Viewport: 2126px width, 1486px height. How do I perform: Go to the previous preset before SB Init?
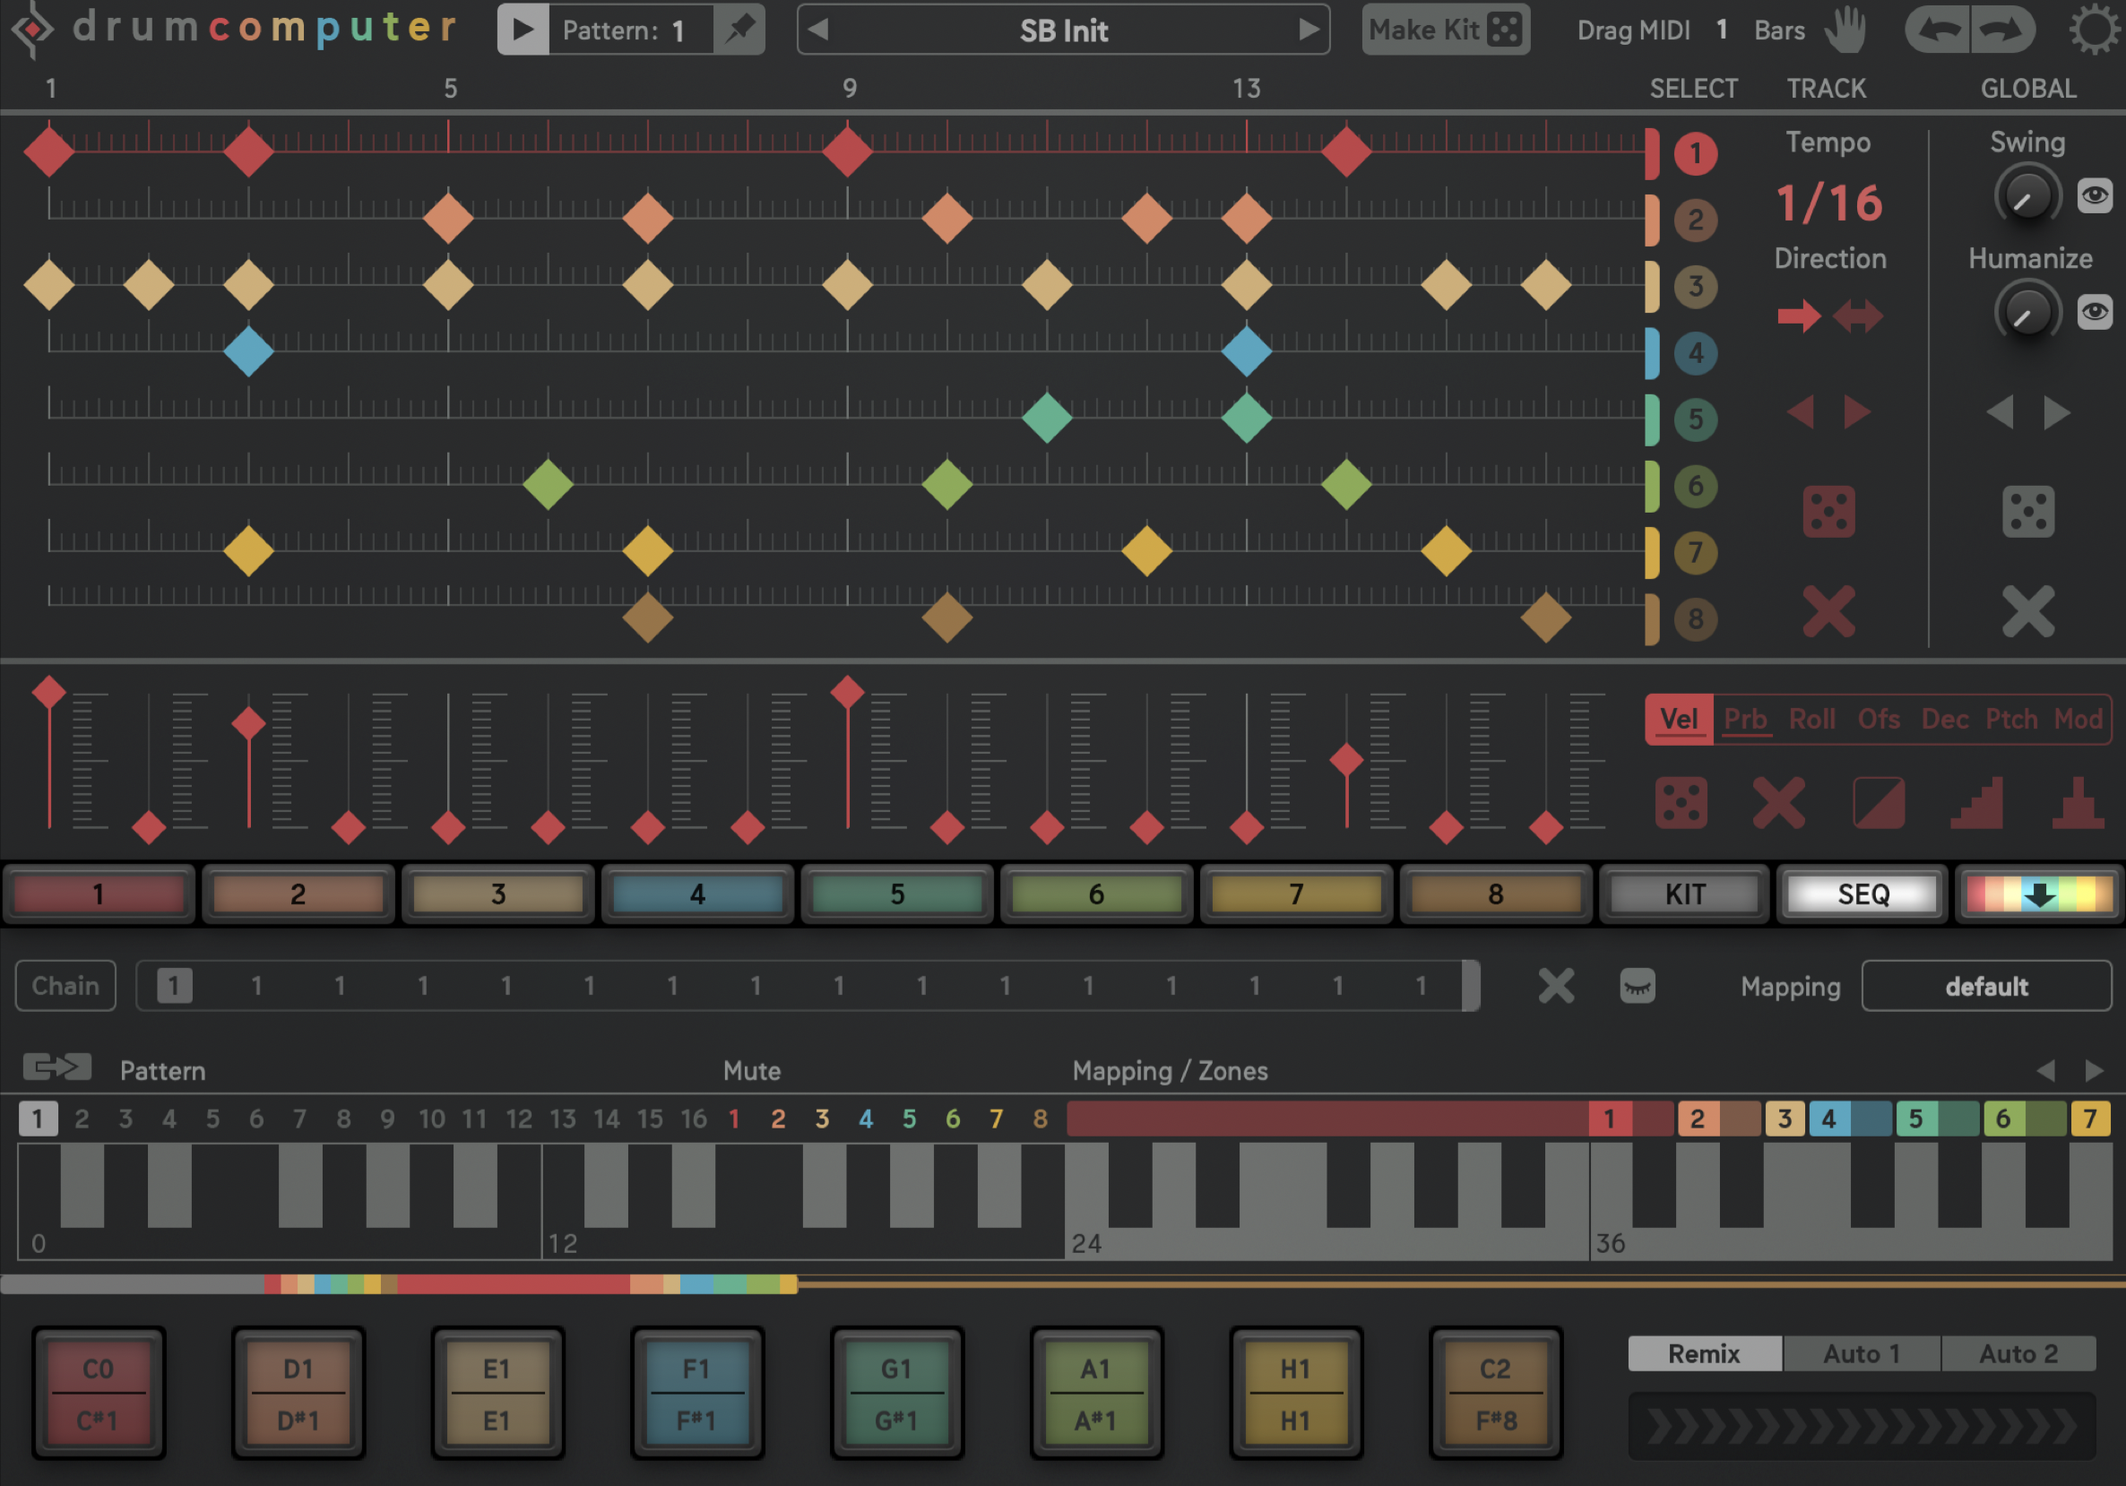tap(817, 30)
